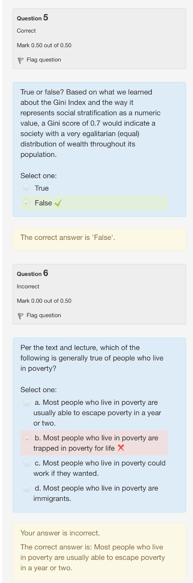This screenshot has width=193, height=583.
Task: Click the Gini Index question text
Action: tap(90, 123)
